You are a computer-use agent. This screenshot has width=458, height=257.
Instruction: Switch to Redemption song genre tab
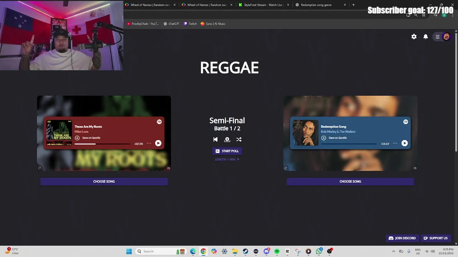click(316, 5)
